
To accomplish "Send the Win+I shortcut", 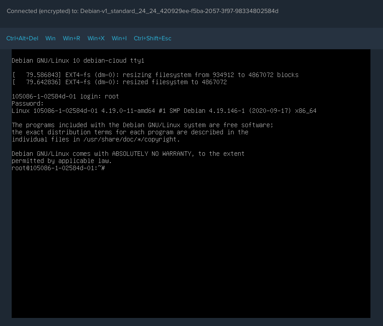I will (119, 39).
